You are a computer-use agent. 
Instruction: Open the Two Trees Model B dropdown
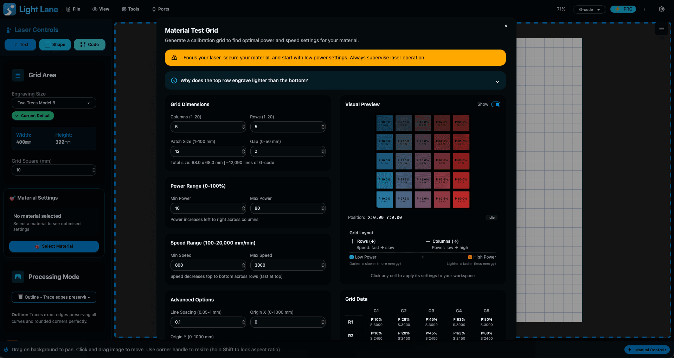pyautogui.click(x=54, y=103)
